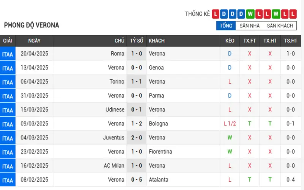The width and height of the screenshot is (304, 190).
Task: Switch to the Sân Nhà tab
Action: pyautogui.click(x=249, y=25)
